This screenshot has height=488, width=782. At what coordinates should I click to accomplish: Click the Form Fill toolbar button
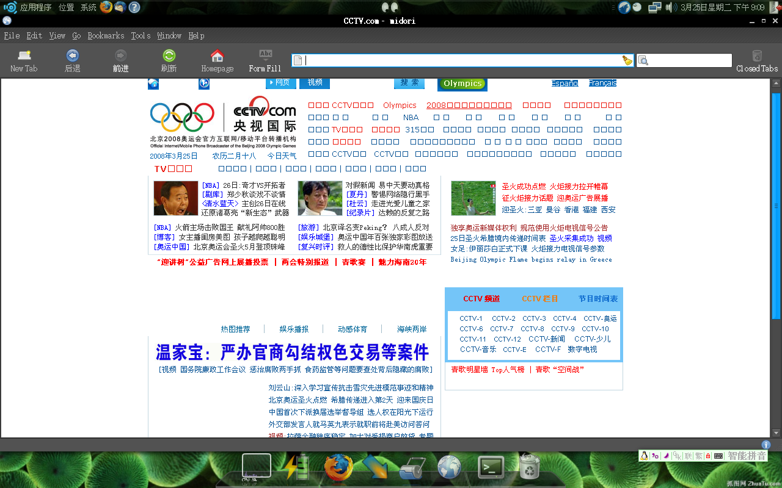point(265,61)
